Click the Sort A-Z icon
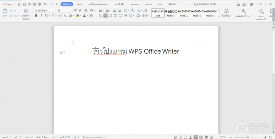 coord(133,11)
